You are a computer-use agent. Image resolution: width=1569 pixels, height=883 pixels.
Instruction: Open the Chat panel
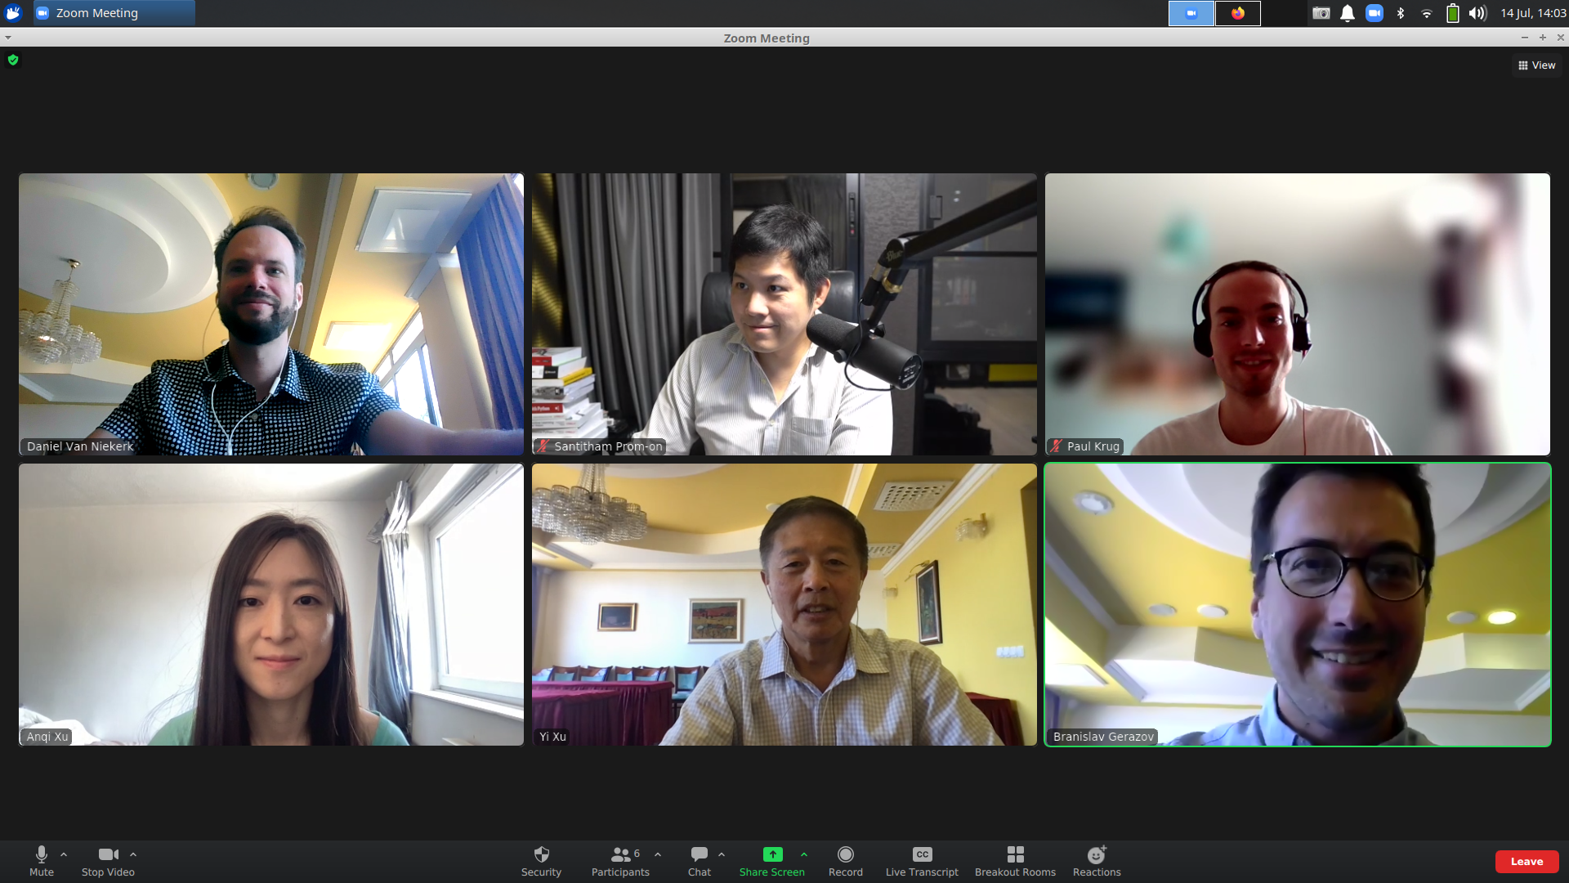(699, 860)
